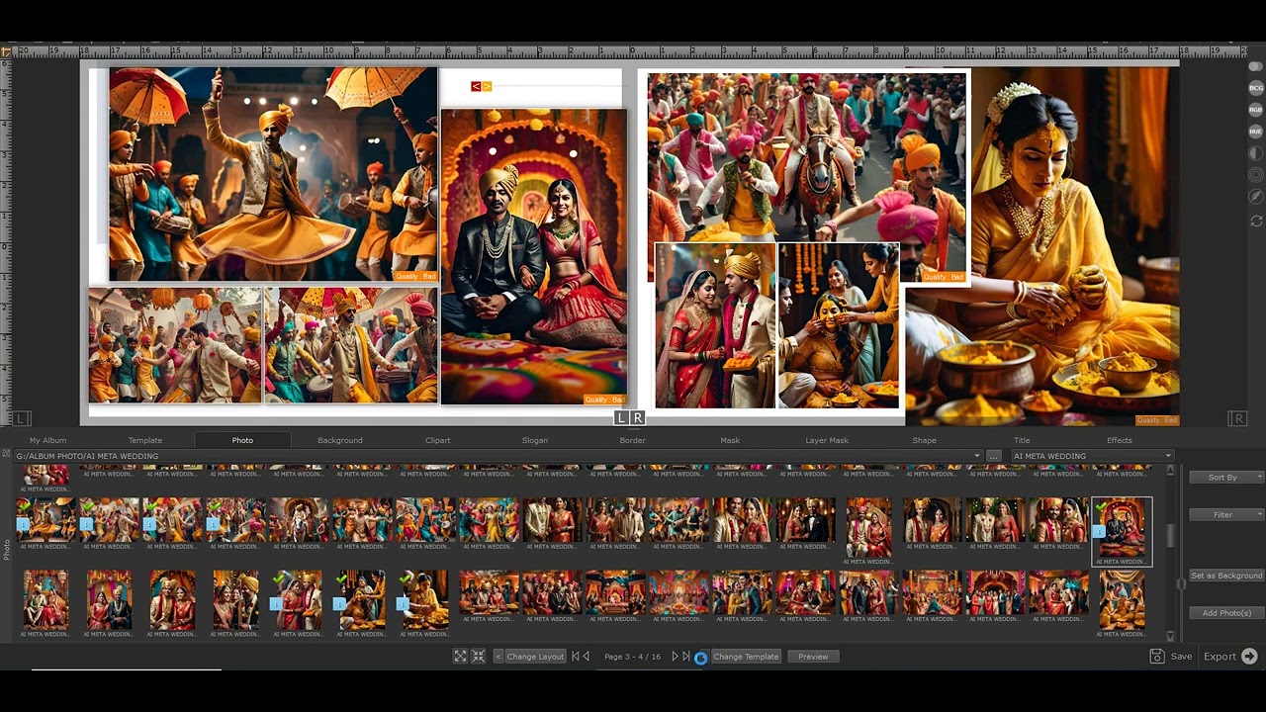The width and height of the screenshot is (1266, 712).
Task: Click the photo browser vertical scrollbar
Action: tap(1171, 535)
